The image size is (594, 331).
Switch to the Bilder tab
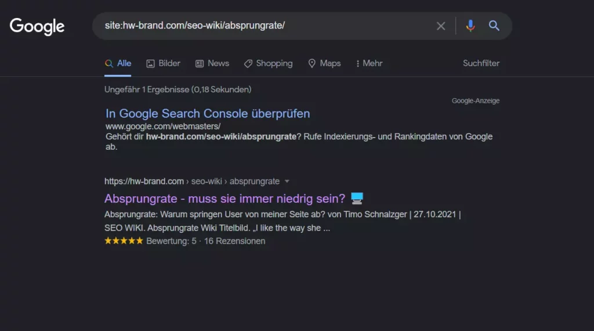point(163,63)
